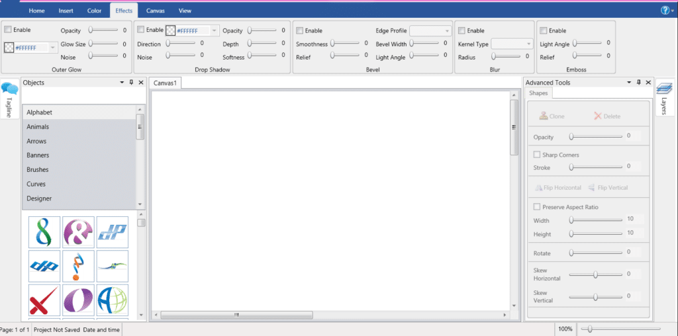Select Designer category
The width and height of the screenshot is (678, 336).
79,198
